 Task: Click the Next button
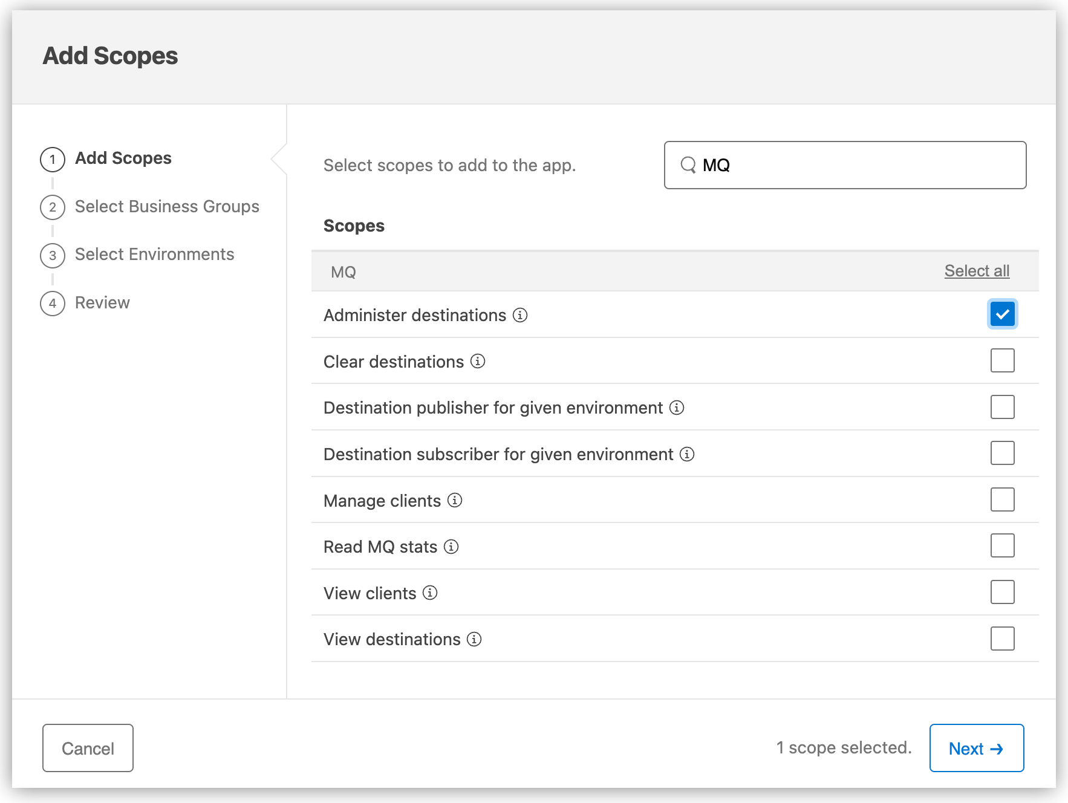[976, 748]
